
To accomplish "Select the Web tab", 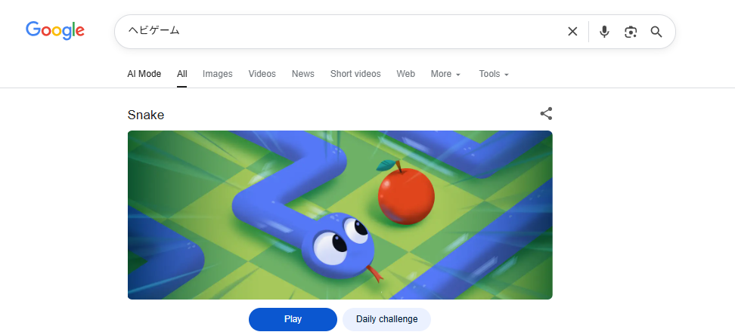I will (x=405, y=74).
